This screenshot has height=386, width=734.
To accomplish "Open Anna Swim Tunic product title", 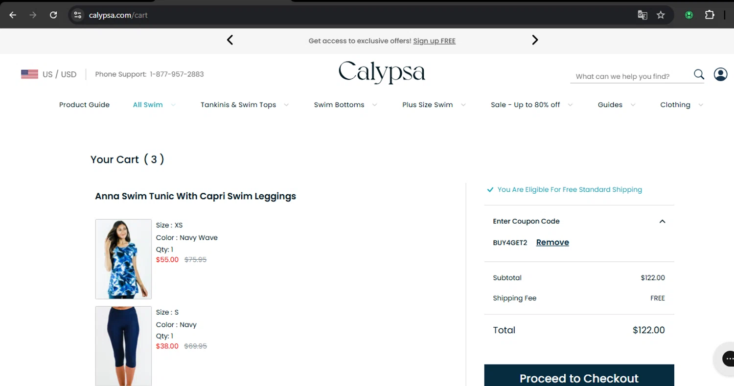I will click(195, 196).
